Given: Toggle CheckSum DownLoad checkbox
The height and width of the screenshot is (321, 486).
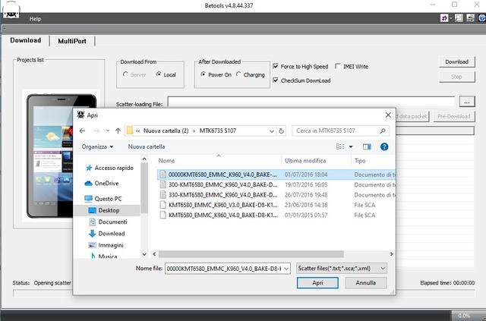Looking at the screenshot, I should 275,80.
